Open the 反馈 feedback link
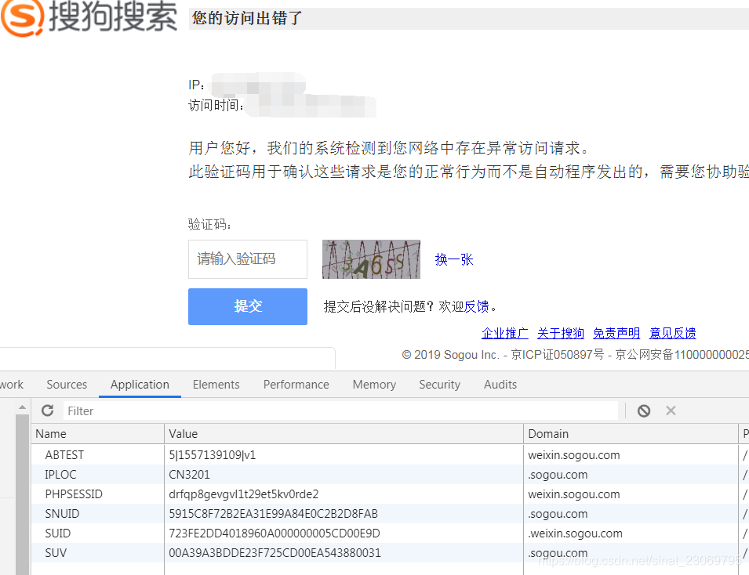This screenshot has height=575, width=749. click(476, 306)
